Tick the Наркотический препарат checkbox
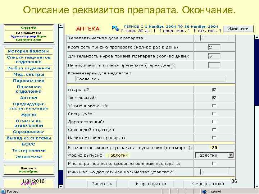 click(x=214, y=138)
